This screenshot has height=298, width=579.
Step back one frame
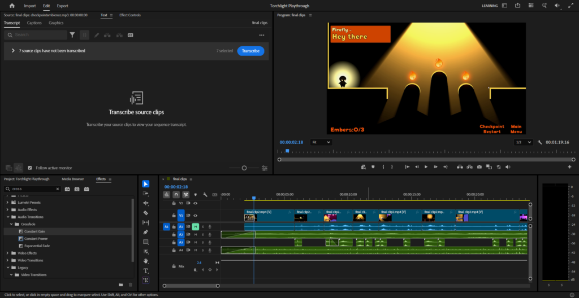pos(417,166)
